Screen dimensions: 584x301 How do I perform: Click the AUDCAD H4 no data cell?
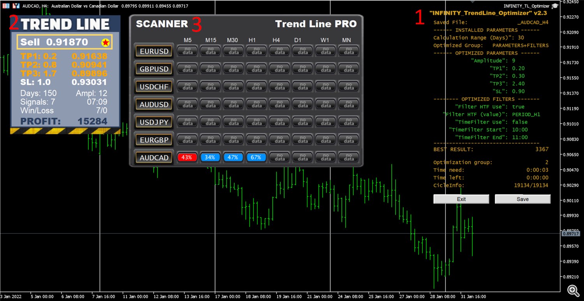pyautogui.click(x=280, y=157)
